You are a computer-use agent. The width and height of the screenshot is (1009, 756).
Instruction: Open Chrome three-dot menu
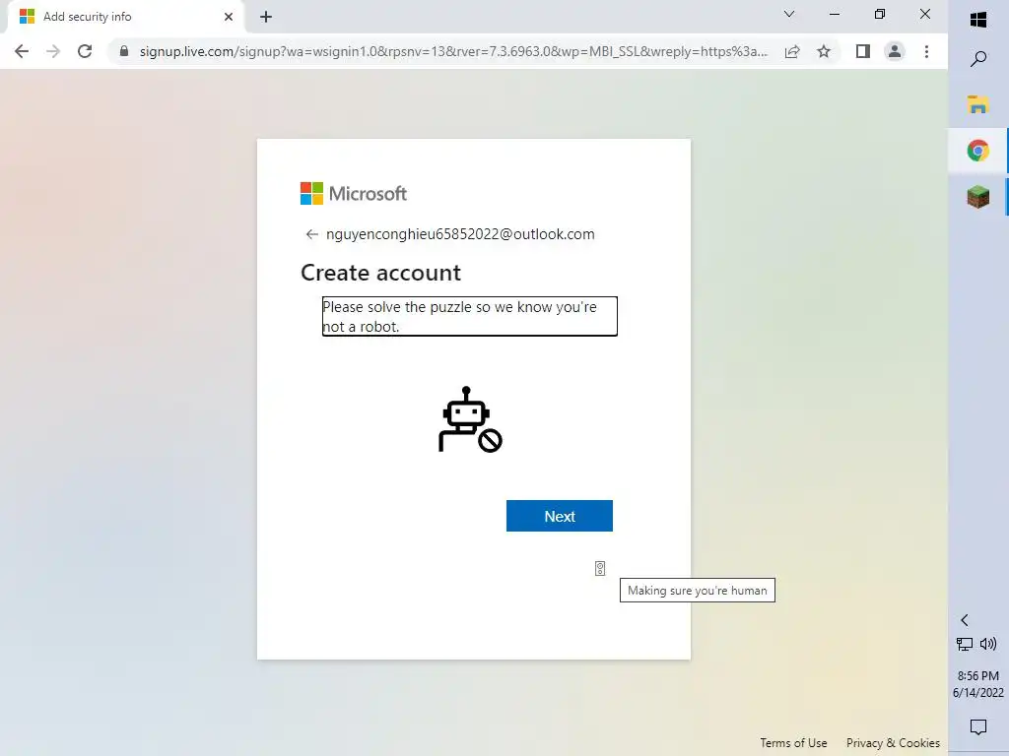pos(926,51)
